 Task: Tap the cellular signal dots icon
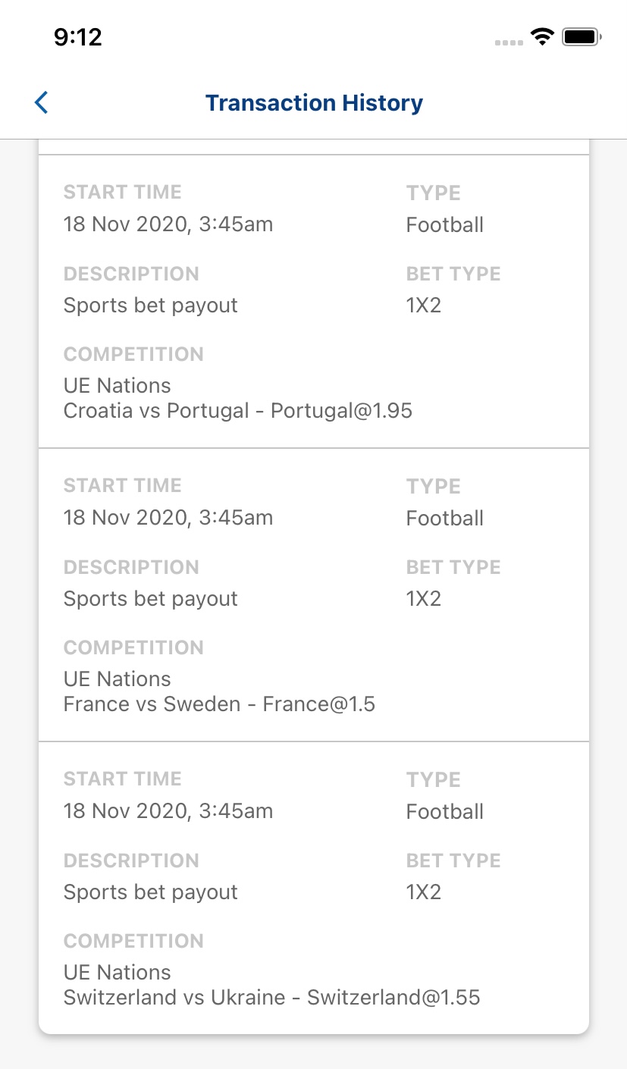coord(509,42)
